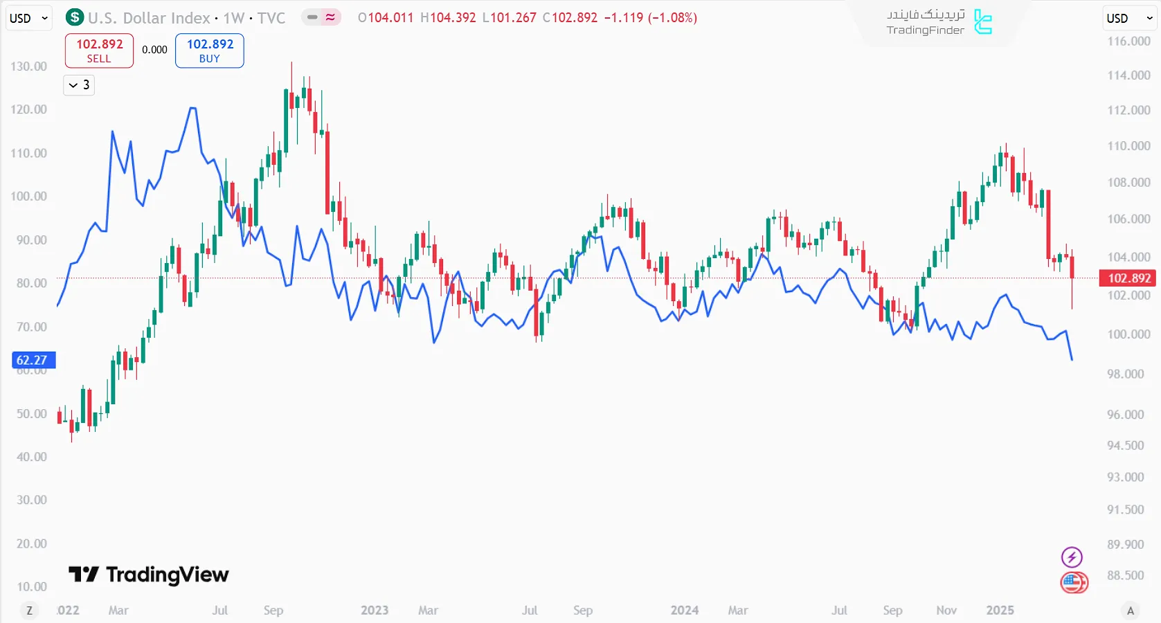Expand the collapsed indicators legend showing 3
1161x623 pixels.
79,85
